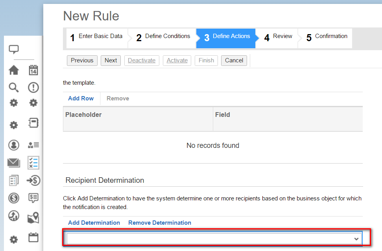Click the Placeholder column header

pyautogui.click(x=138, y=119)
